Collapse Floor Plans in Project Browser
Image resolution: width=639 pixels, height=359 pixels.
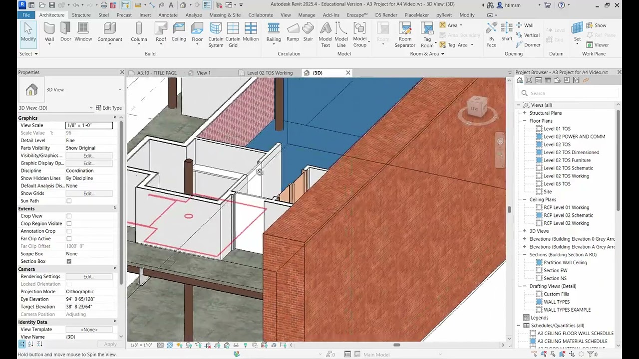pos(525,121)
